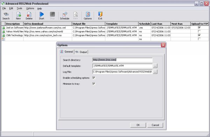The height and width of the screenshot is (137, 210).
Task: Select the joelonsoftware.com/rss.xml URL cell
Action: (48, 28)
